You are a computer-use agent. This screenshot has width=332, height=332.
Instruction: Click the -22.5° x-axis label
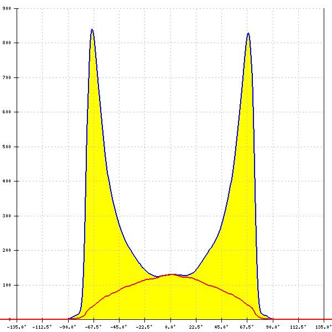(x=144, y=327)
